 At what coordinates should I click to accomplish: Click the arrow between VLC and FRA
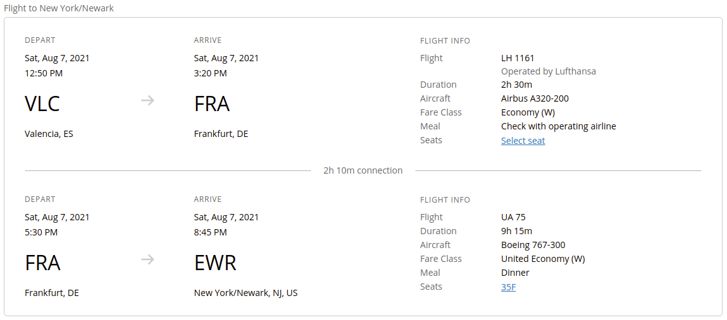click(x=147, y=100)
